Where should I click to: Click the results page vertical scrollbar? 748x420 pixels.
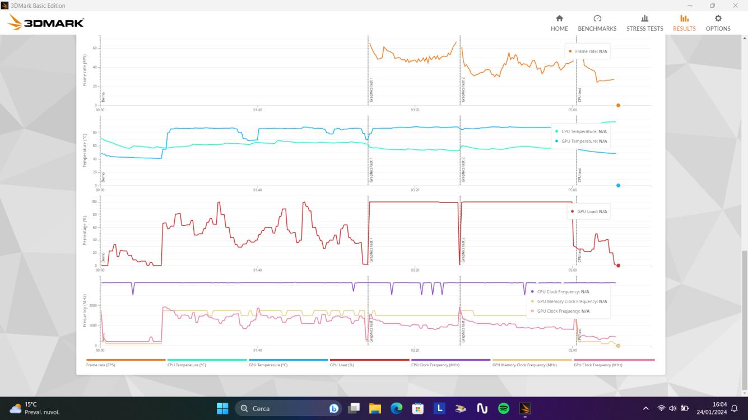tap(744, 319)
